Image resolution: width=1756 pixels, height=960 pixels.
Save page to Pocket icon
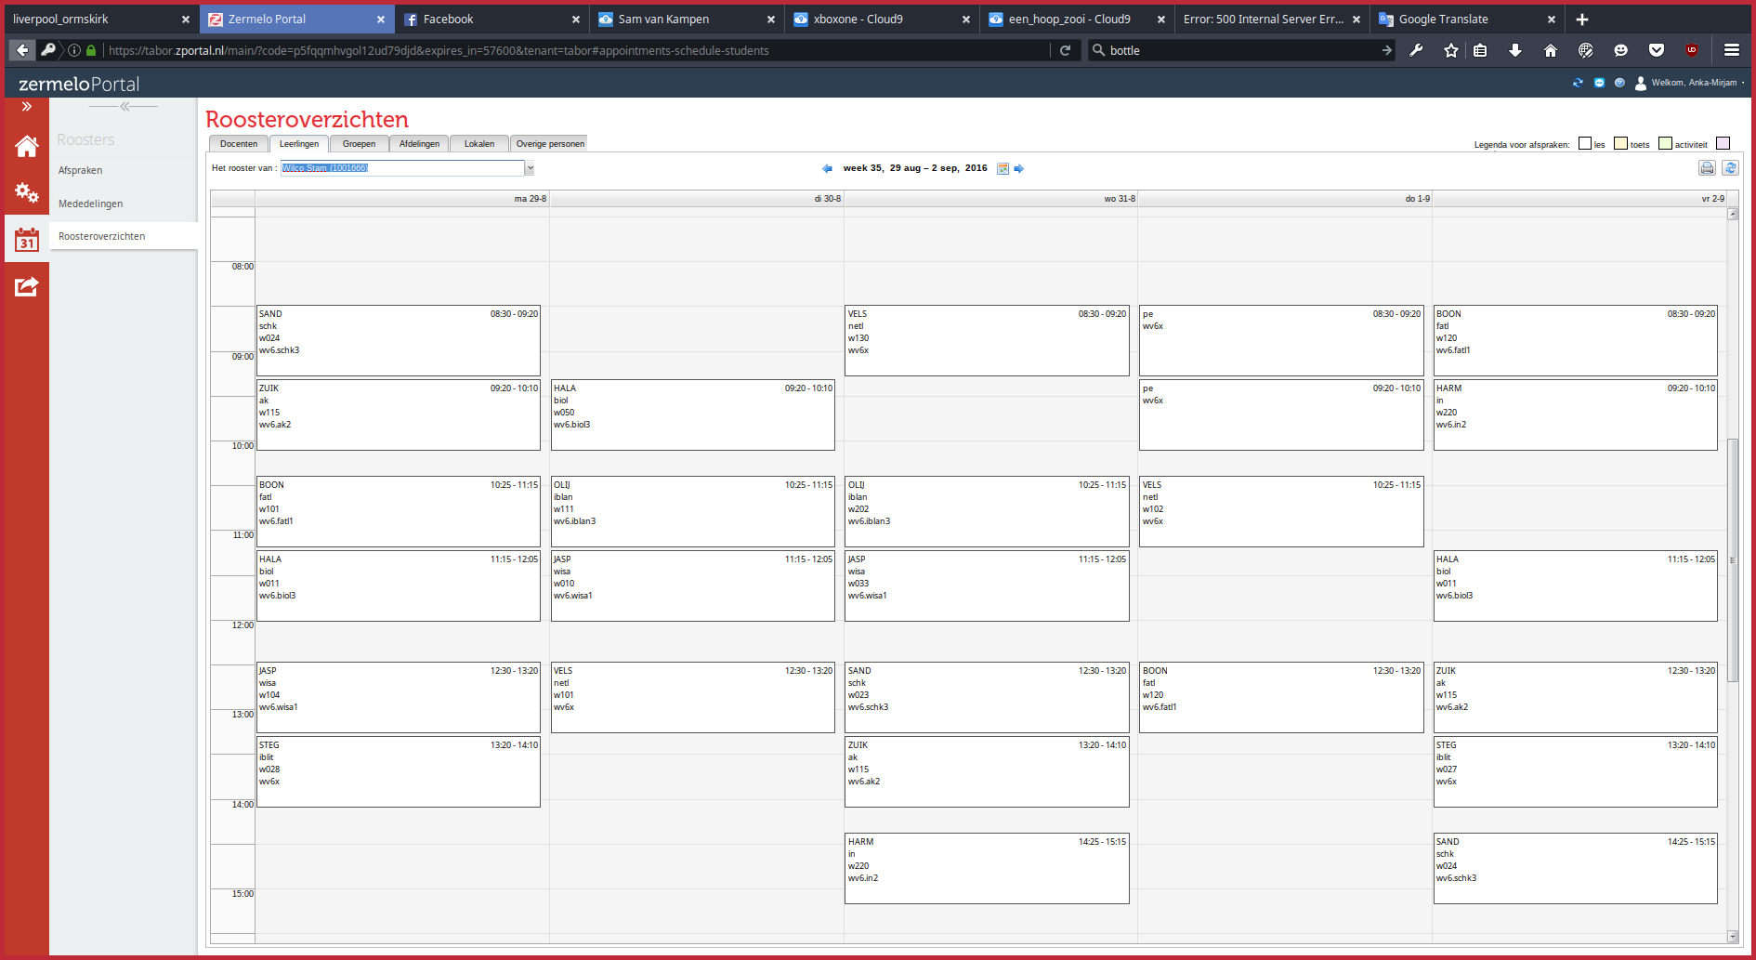1657,50
